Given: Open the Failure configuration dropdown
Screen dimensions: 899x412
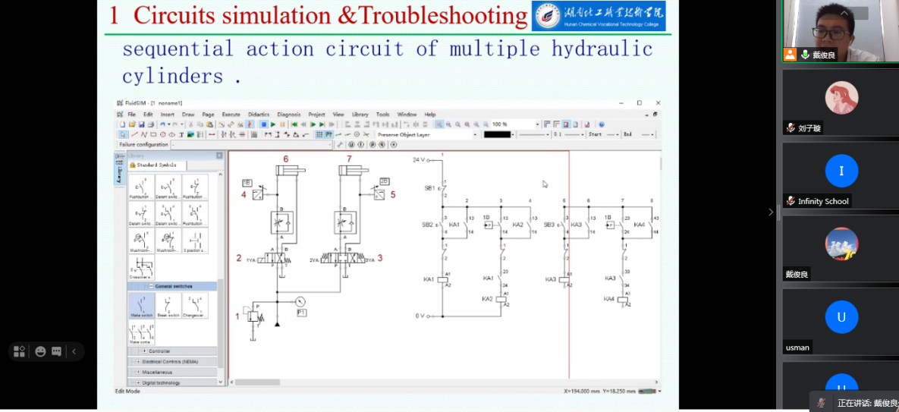Looking at the screenshot, I should coord(331,144).
